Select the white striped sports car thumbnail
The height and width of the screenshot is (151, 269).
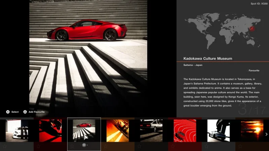16,131
